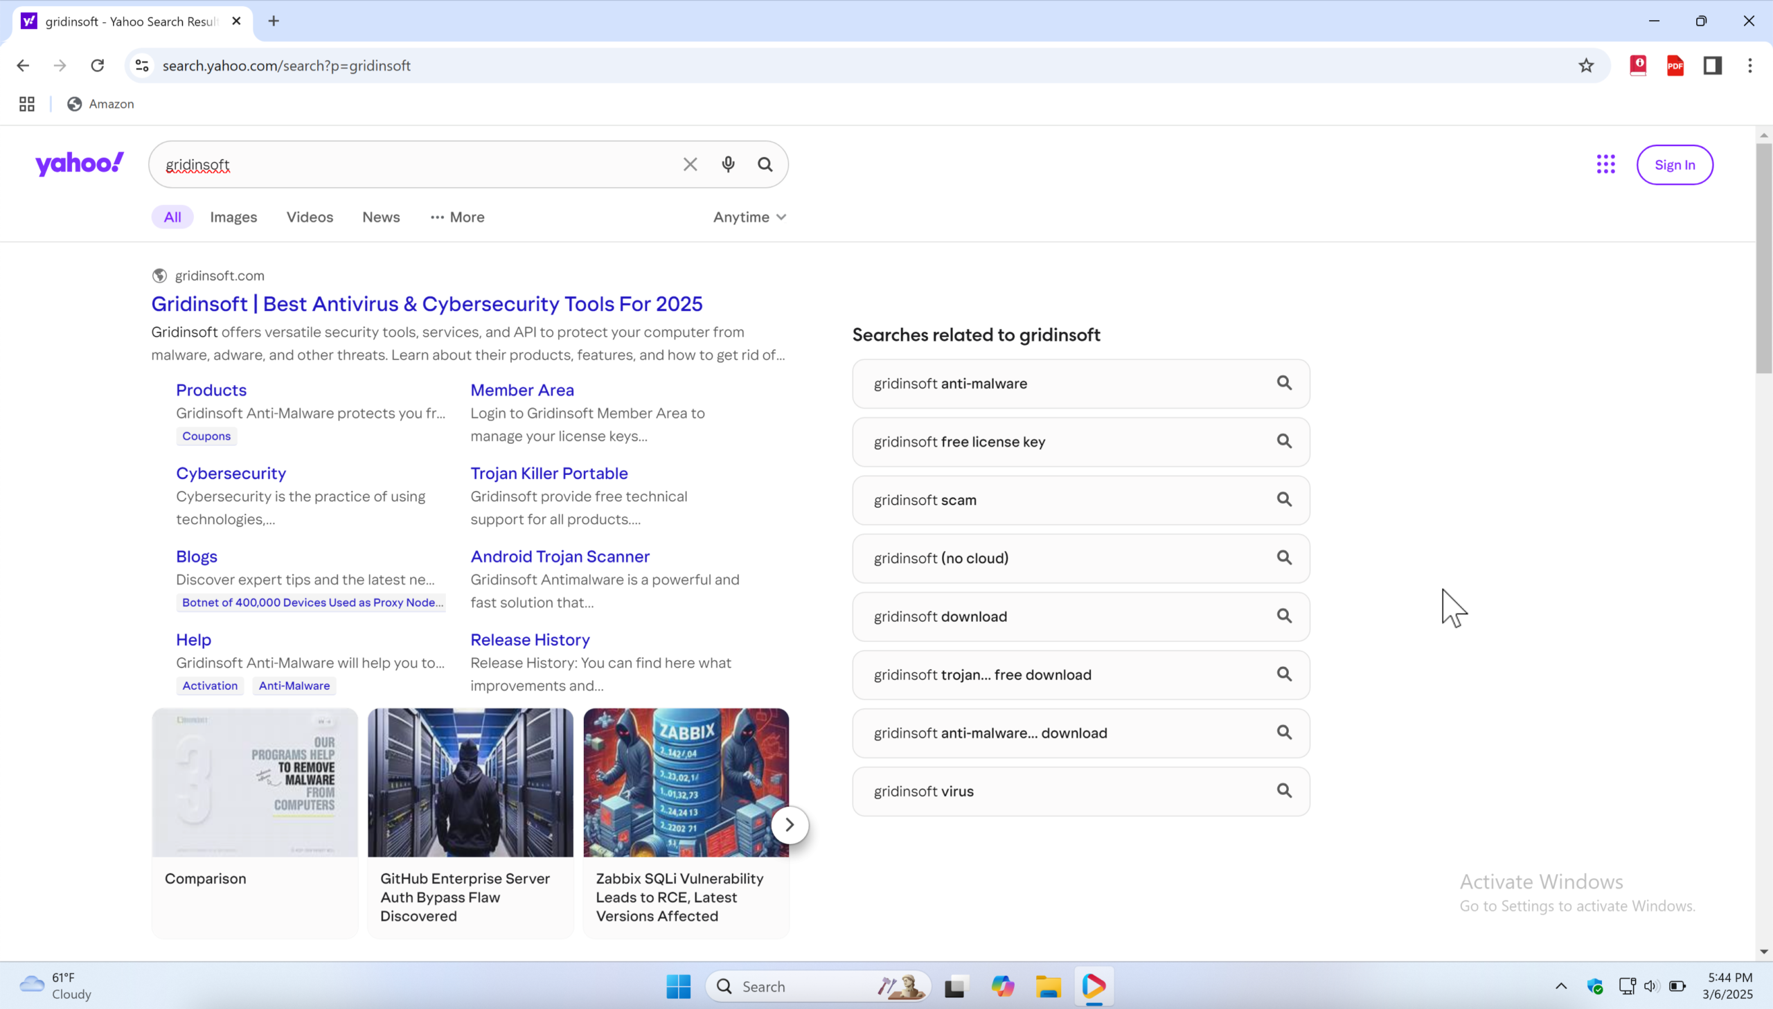Viewport: 1773px width, 1009px height.
Task: Expand the More search categories
Action: tap(457, 217)
